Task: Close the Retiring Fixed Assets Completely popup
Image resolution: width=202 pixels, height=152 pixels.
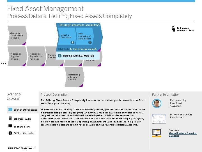Action: (x=99, y=24)
